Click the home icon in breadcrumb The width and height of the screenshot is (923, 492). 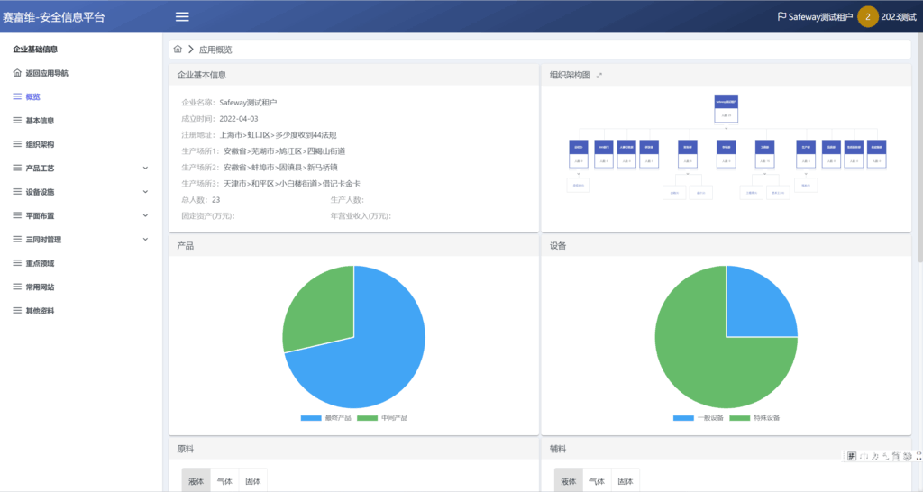(x=178, y=49)
